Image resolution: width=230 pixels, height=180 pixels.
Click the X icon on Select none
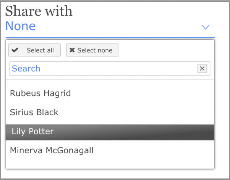[x=72, y=50]
